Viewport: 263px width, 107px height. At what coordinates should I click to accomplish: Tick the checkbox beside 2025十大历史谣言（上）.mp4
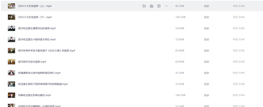pos(4,6)
